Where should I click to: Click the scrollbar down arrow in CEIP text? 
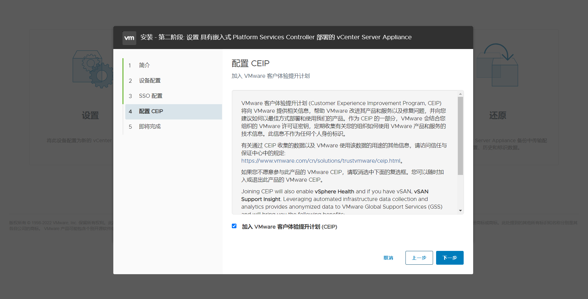460,211
